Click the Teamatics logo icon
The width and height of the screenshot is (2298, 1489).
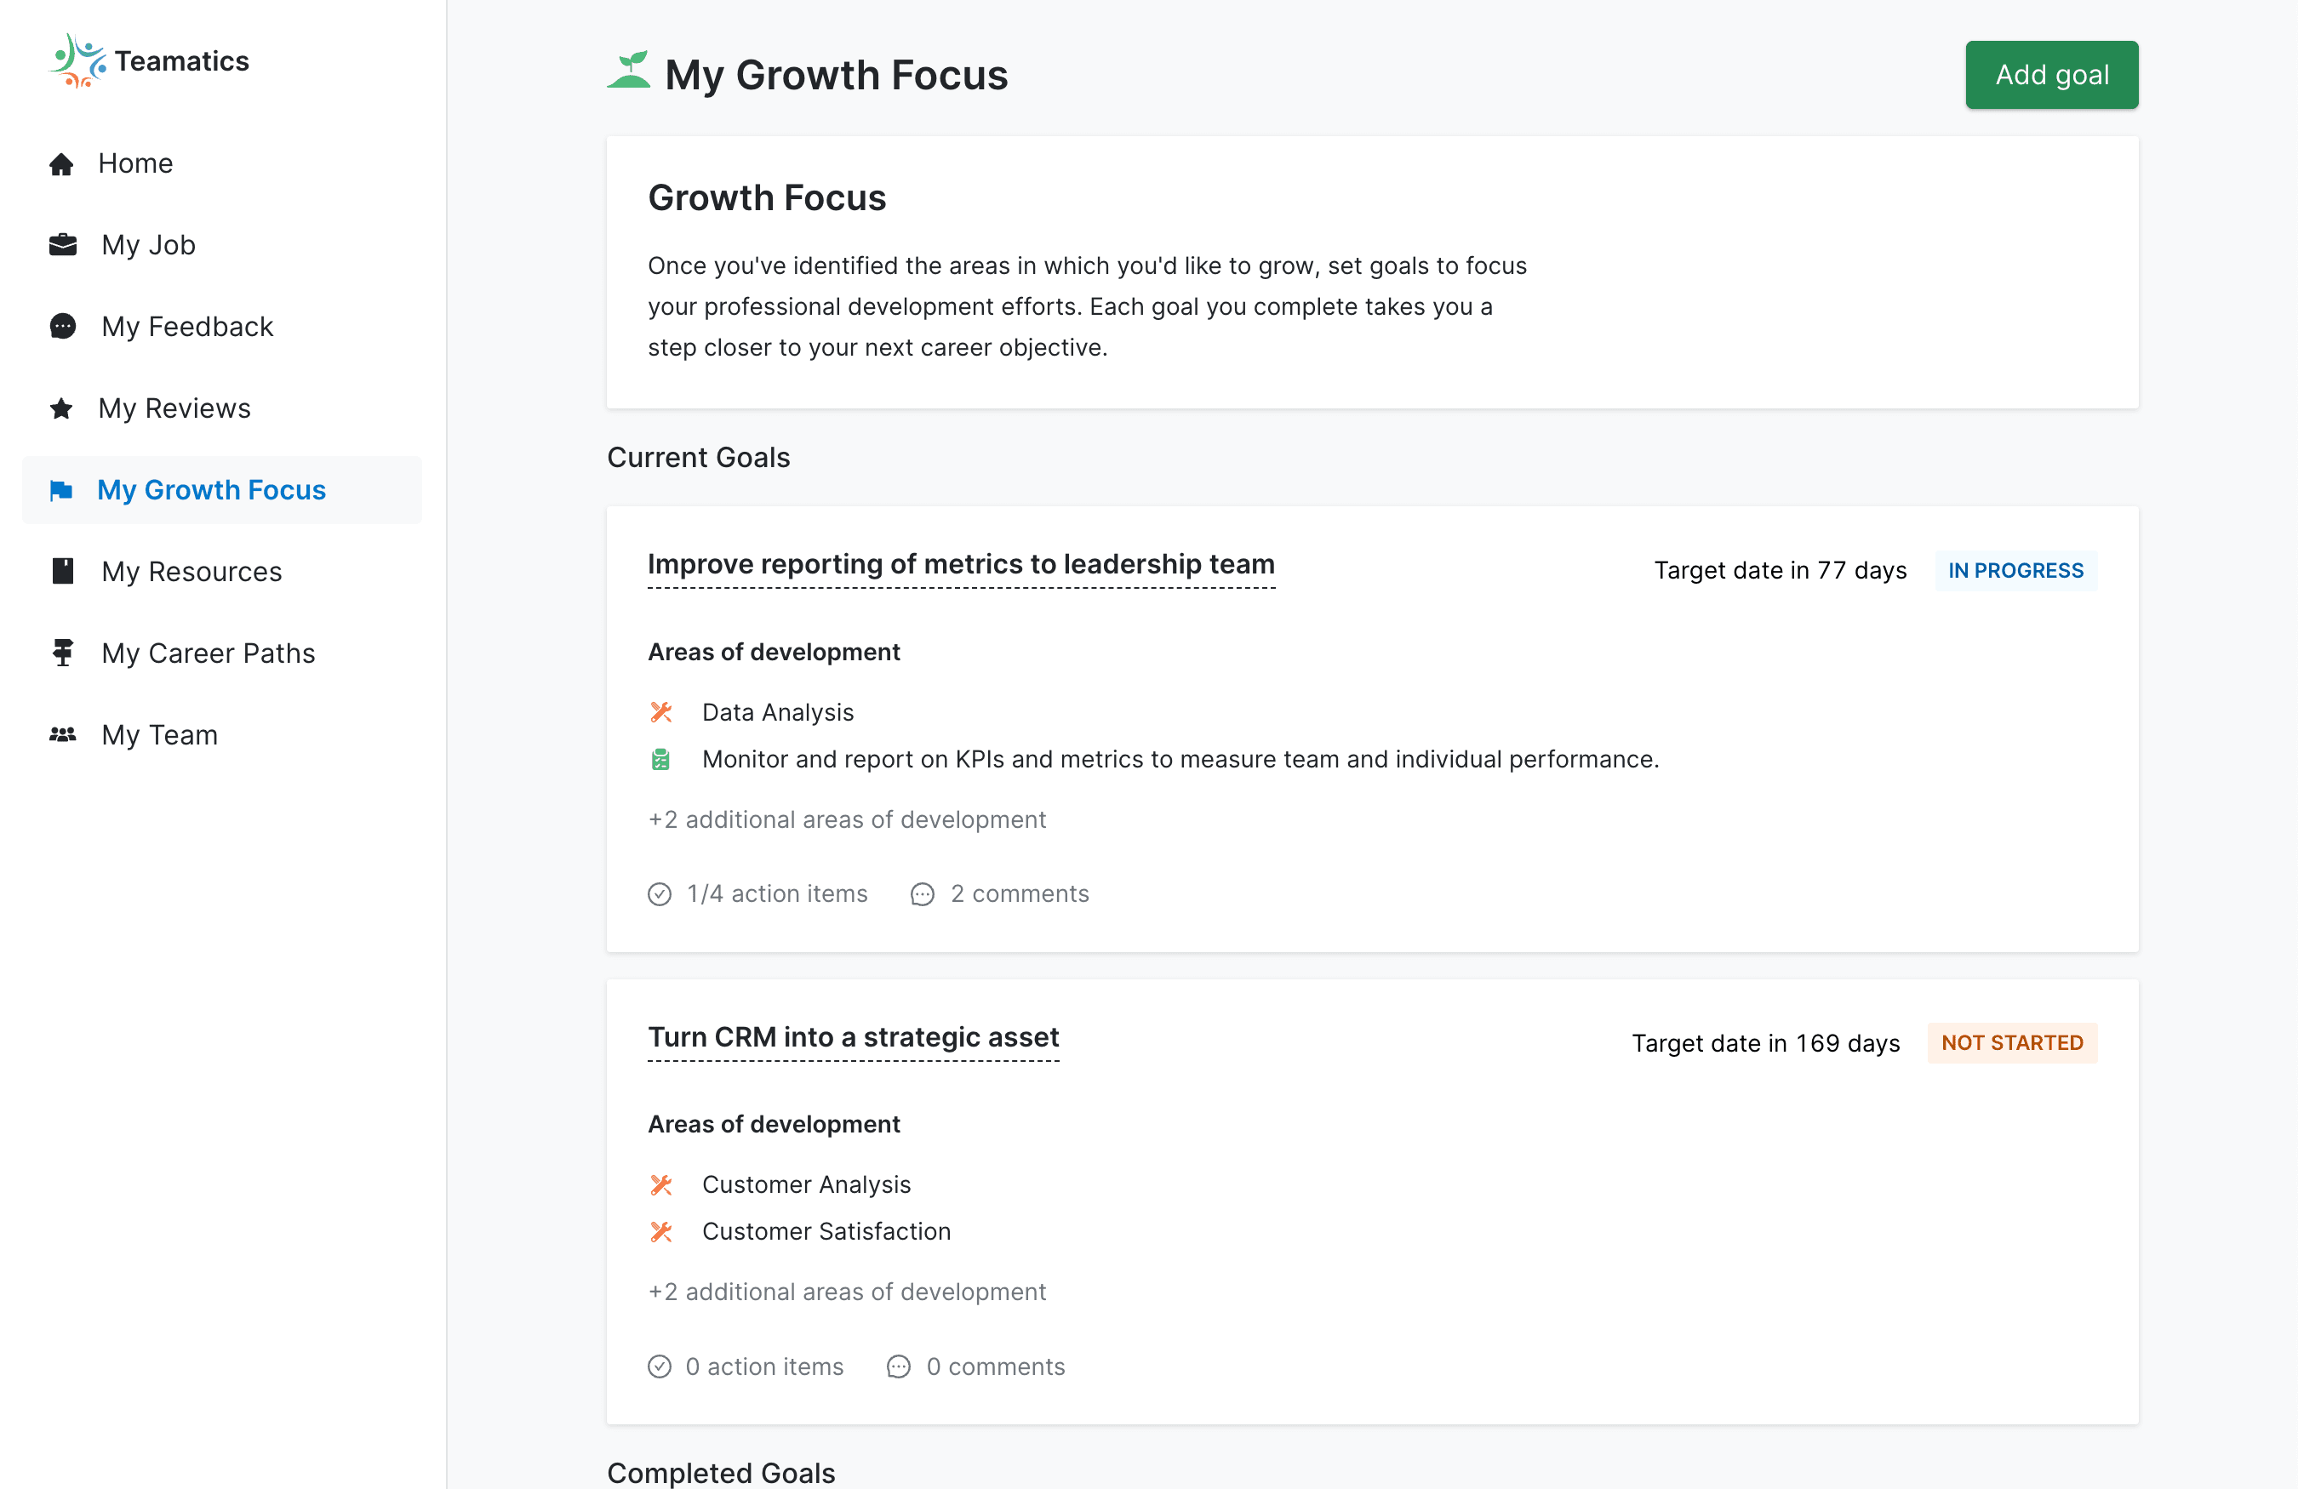77,60
